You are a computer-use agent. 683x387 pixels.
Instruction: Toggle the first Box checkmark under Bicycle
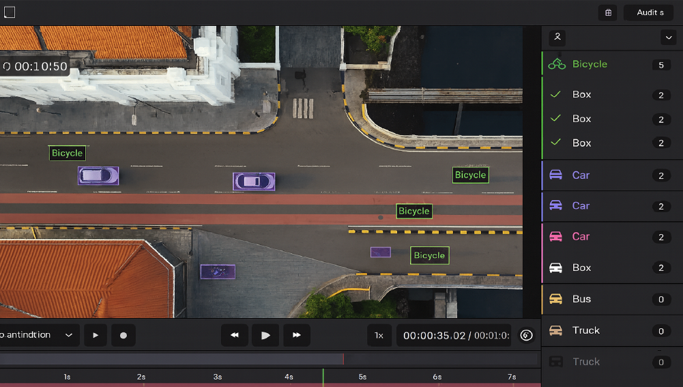coord(555,95)
